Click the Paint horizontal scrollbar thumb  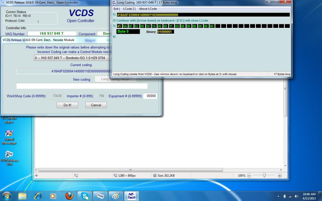[131, 170]
